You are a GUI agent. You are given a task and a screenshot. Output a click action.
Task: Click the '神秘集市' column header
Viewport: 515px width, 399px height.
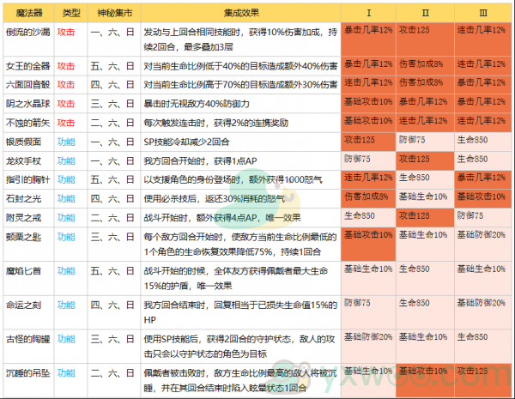[x=114, y=13]
